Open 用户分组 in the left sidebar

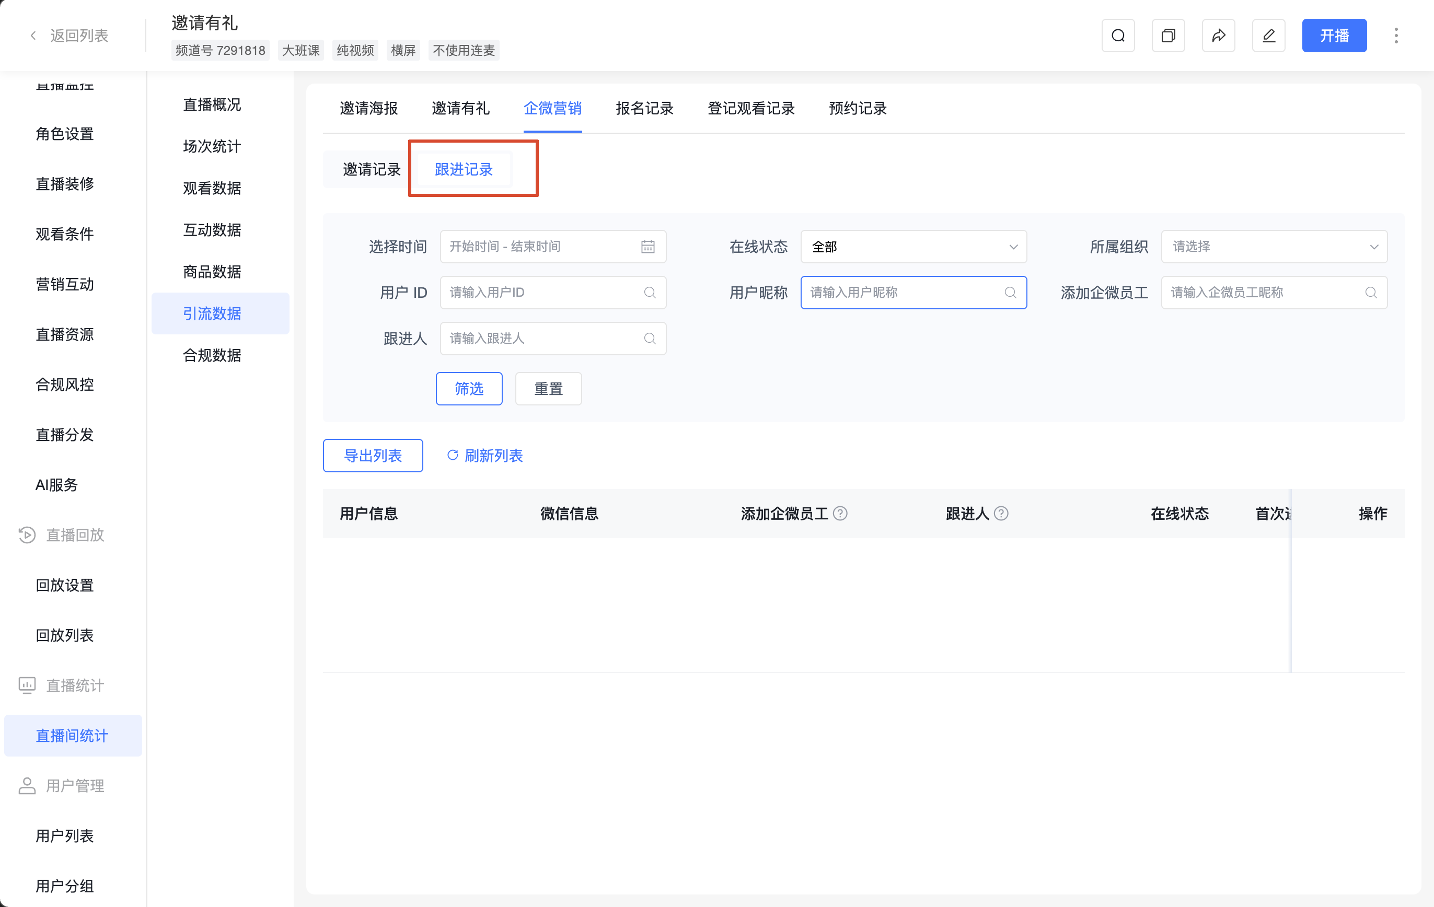coord(65,886)
